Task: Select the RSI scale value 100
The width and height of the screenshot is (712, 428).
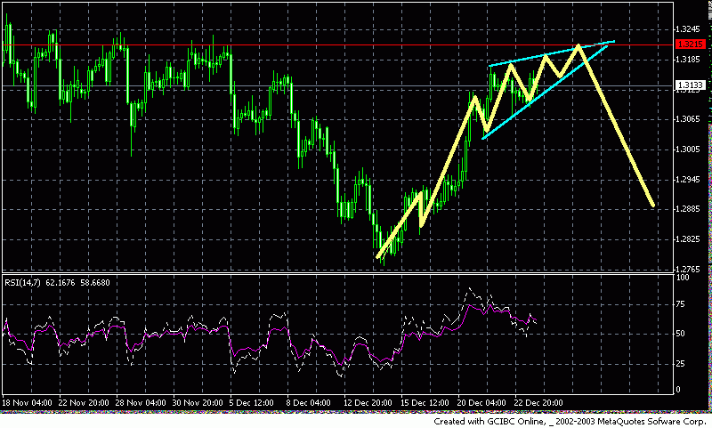Action: 683,278
